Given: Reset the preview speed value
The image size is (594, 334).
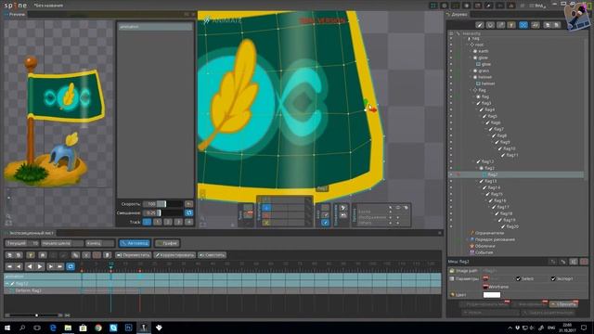Looking at the screenshot, I should (x=188, y=204).
